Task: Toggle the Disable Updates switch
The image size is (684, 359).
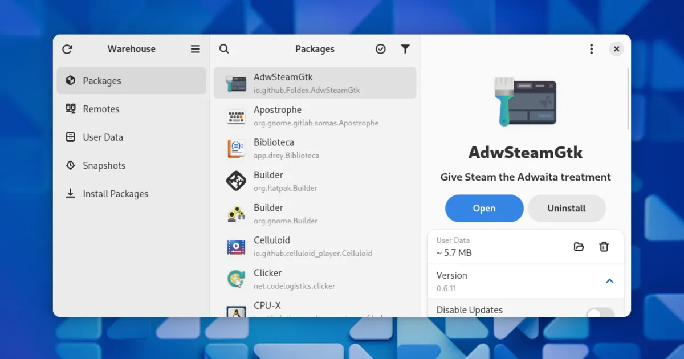Action: coord(600,312)
